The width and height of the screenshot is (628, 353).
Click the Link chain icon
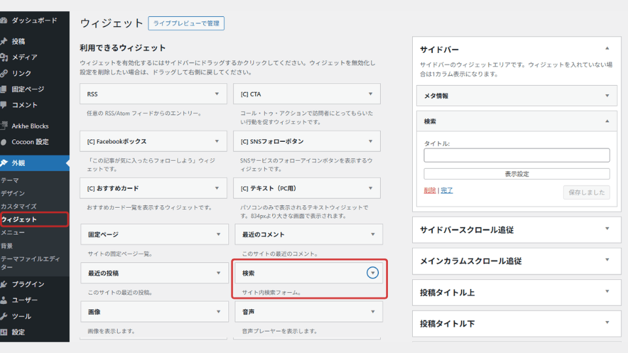(x=4, y=73)
